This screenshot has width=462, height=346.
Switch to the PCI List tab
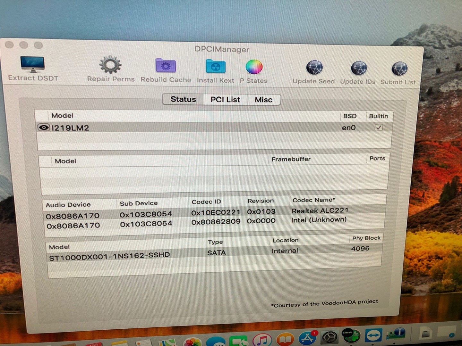(x=225, y=100)
